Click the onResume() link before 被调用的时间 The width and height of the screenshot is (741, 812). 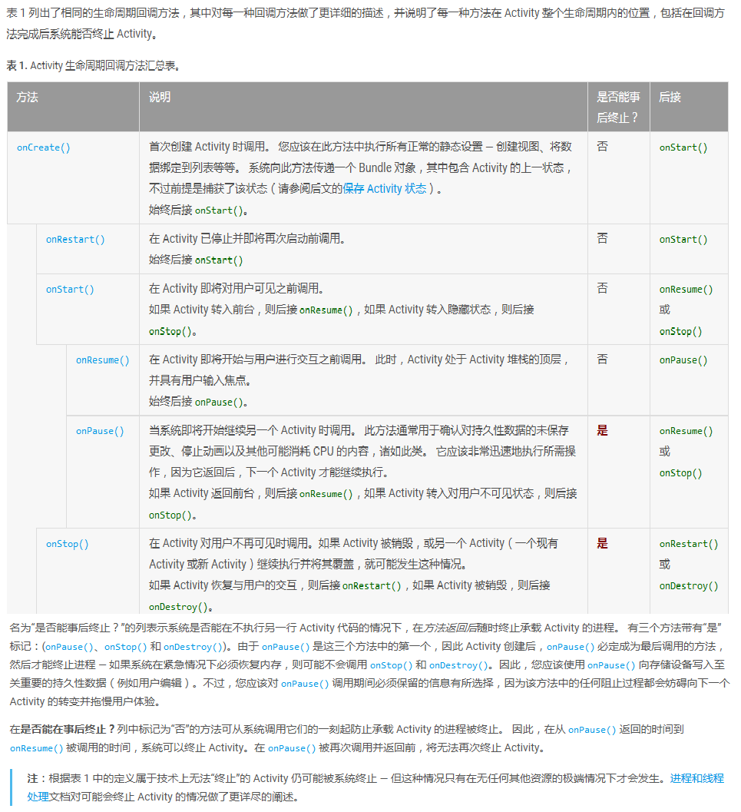[x=36, y=748]
